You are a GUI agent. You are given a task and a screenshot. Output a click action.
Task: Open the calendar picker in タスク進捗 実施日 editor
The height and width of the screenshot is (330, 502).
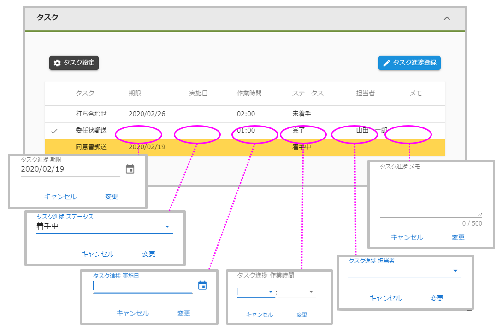pyautogui.click(x=202, y=285)
